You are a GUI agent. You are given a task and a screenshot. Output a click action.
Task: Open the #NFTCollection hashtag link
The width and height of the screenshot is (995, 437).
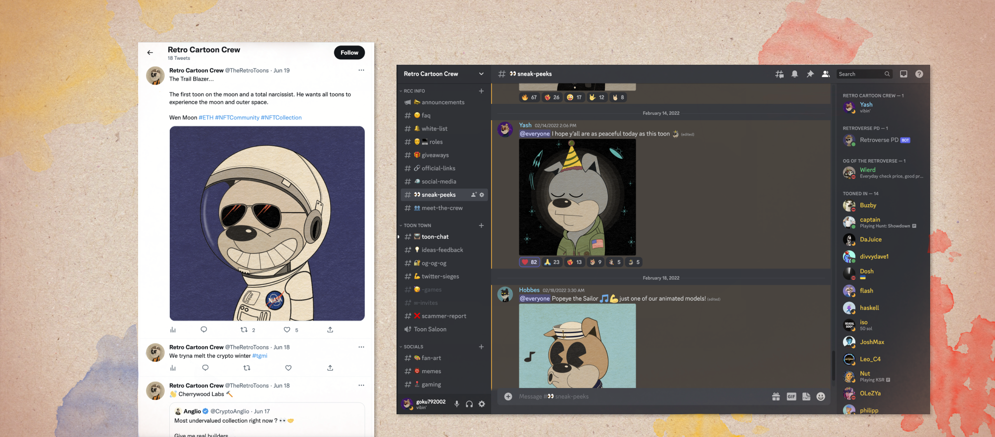(x=281, y=118)
